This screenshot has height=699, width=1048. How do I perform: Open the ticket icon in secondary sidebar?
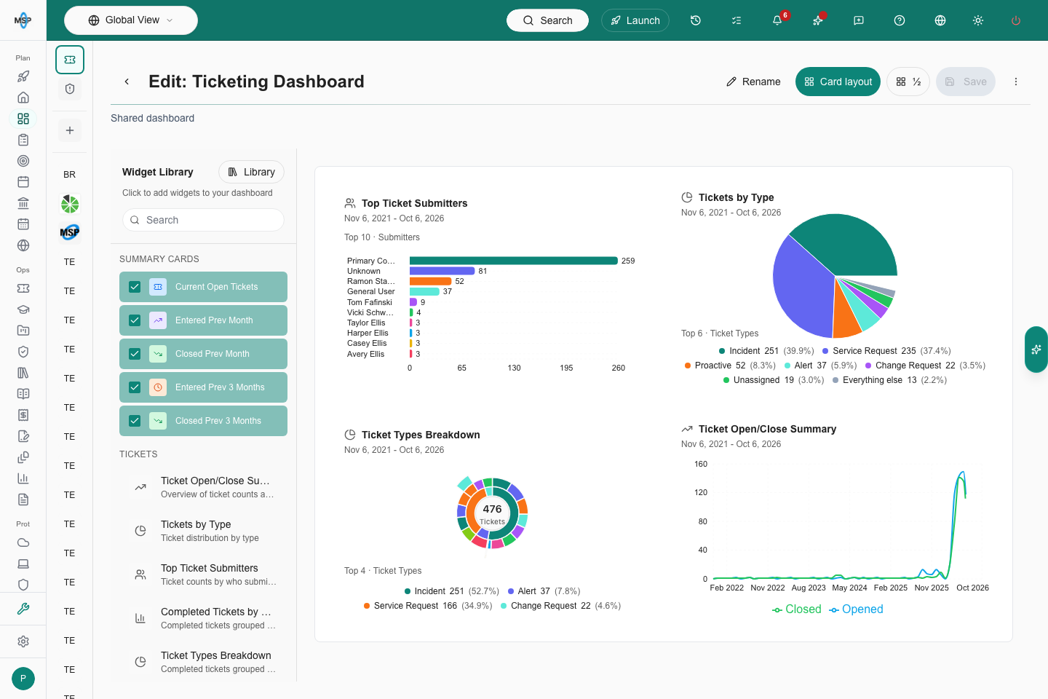point(70,60)
